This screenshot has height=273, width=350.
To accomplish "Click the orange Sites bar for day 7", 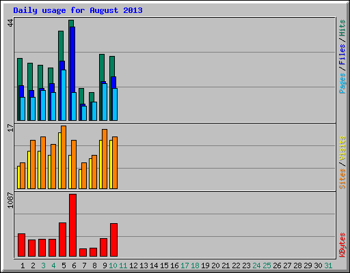I will 84,175.
